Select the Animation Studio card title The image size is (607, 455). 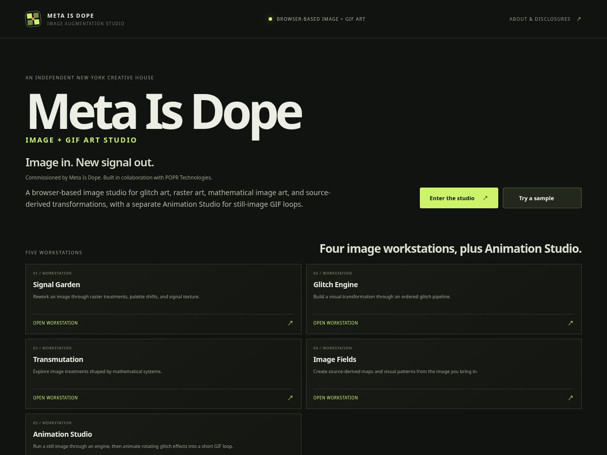coord(63,434)
